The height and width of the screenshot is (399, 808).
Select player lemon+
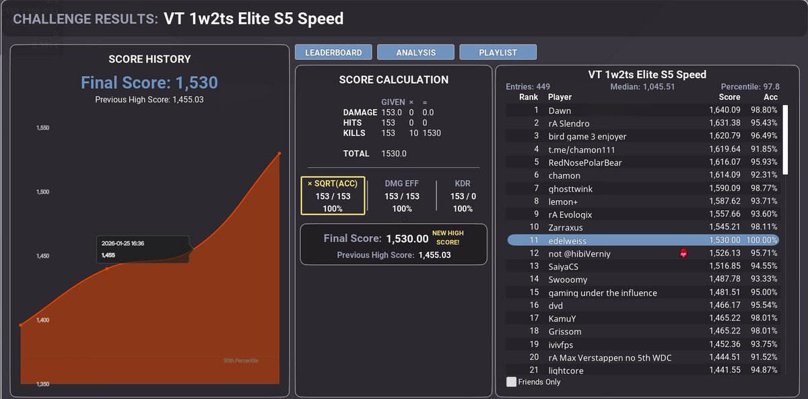click(643, 201)
